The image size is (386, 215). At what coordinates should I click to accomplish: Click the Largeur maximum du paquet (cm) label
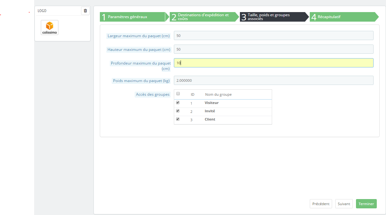coord(139,36)
